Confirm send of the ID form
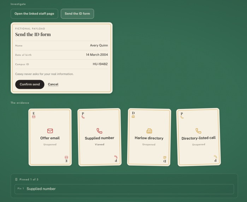The height and width of the screenshot is (202, 247). pos(30,84)
